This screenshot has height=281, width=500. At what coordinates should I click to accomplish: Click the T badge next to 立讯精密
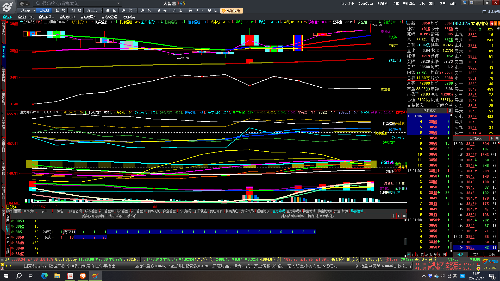pos(495,23)
